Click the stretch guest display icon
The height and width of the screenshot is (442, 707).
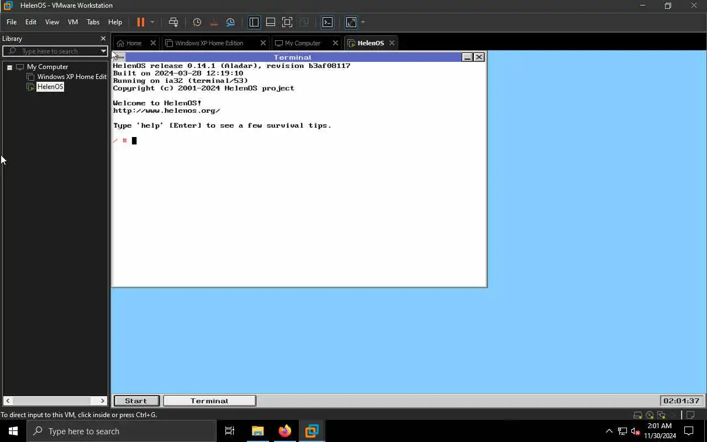pyautogui.click(x=351, y=22)
